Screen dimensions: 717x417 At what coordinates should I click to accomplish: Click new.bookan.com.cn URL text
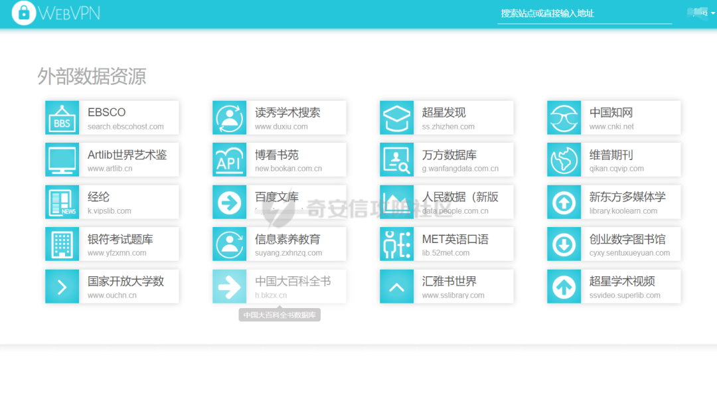[289, 169]
